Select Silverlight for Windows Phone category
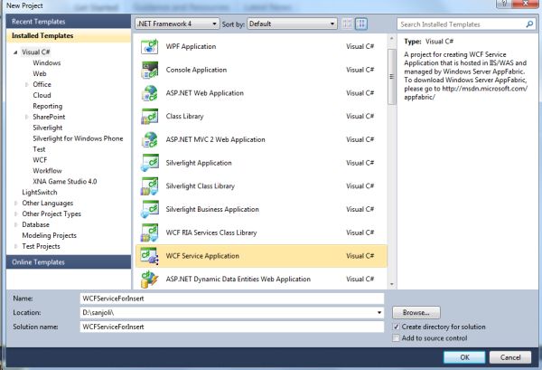The height and width of the screenshot is (370, 542). point(78,138)
